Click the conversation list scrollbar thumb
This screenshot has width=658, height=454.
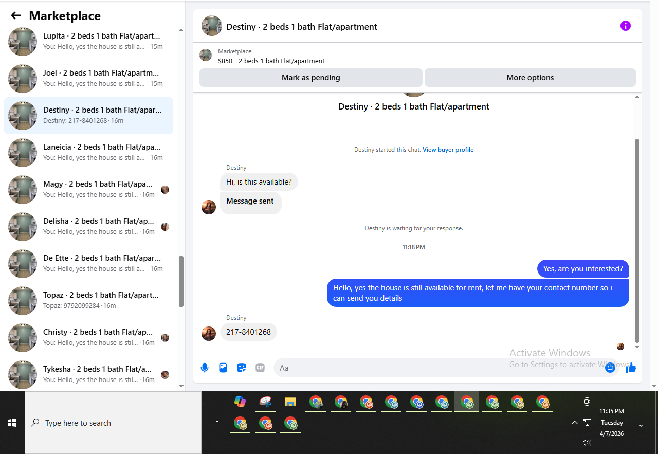181,281
